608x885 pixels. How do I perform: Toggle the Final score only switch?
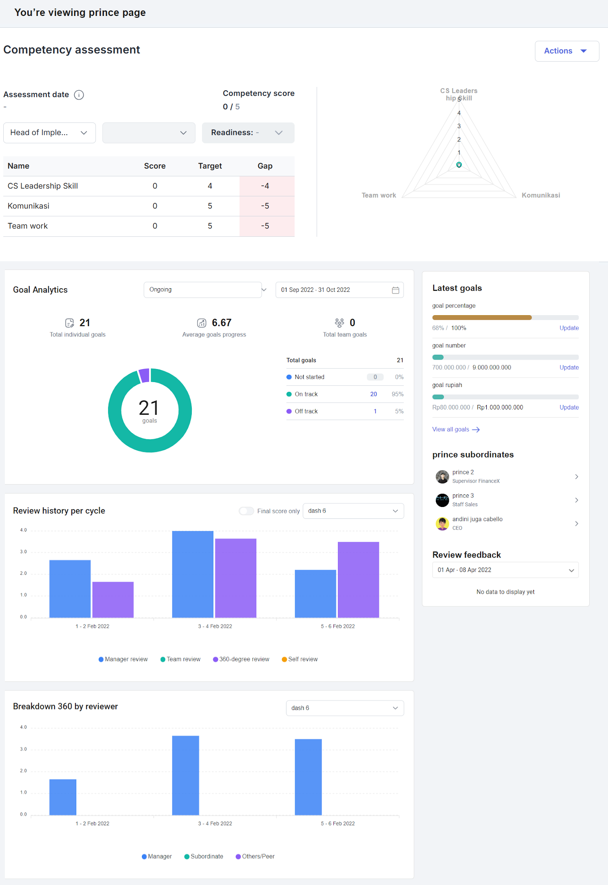click(246, 511)
